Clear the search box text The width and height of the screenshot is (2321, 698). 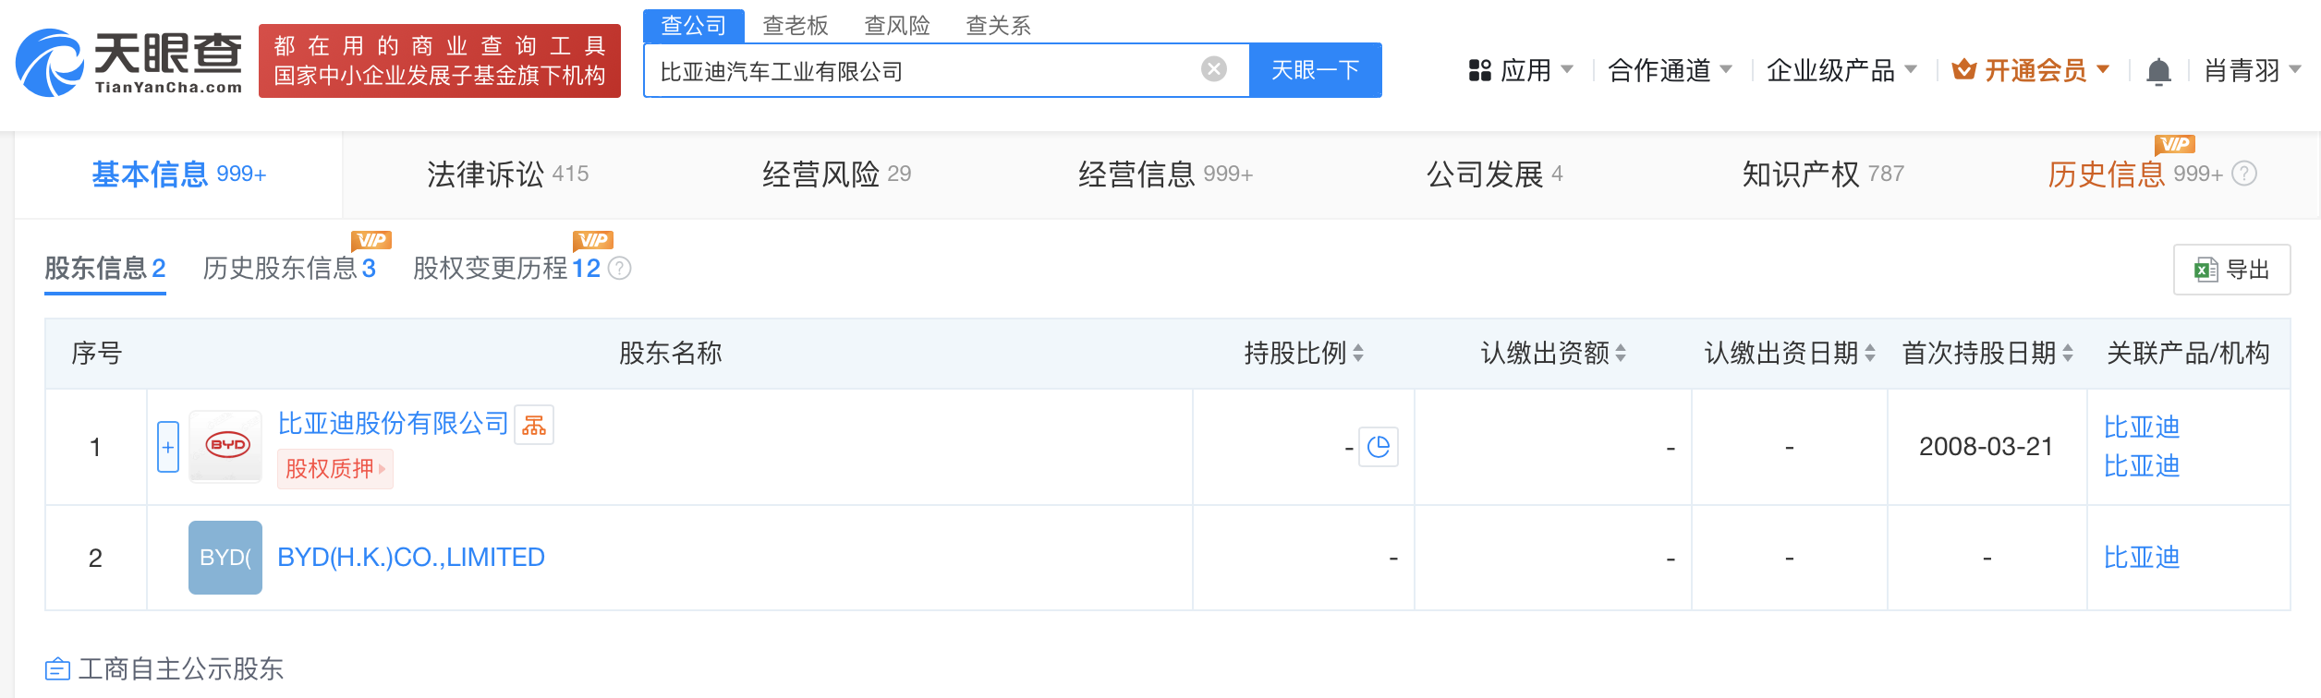pos(1213,69)
